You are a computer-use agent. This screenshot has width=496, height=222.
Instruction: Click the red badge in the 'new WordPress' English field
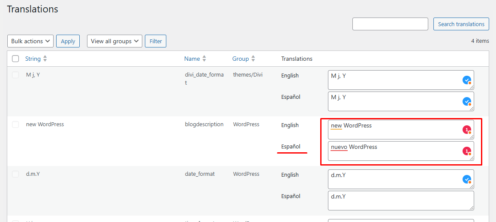467,130
